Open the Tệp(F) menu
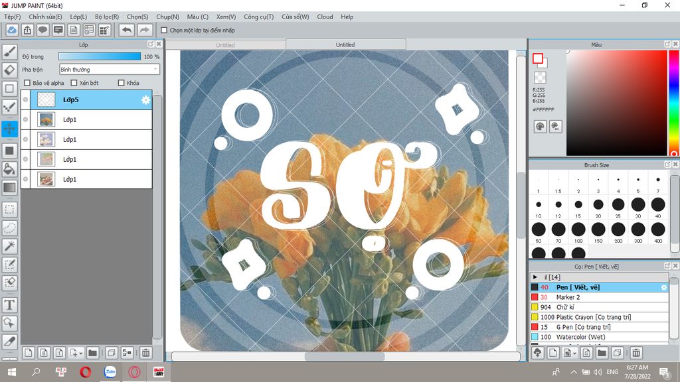This screenshot has height=382, width=680. pyautogui.click(x=12, y=17)
